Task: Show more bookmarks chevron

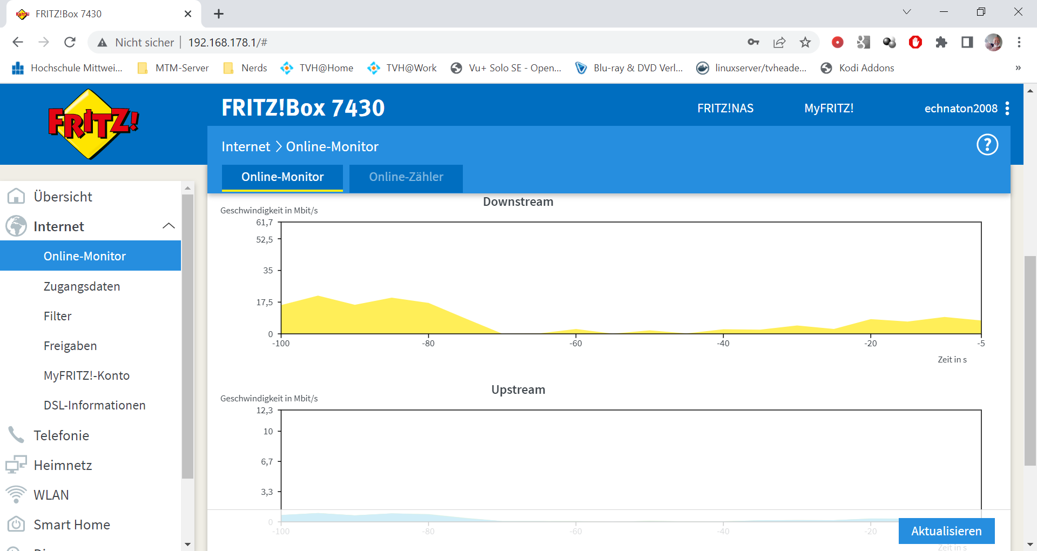Action: pos(1018,68)
